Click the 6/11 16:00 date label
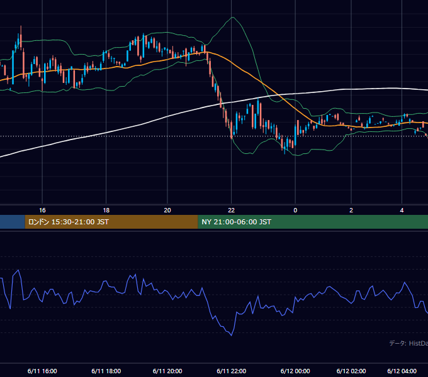This screenshot has height=377, width=428. pos(42,371)
